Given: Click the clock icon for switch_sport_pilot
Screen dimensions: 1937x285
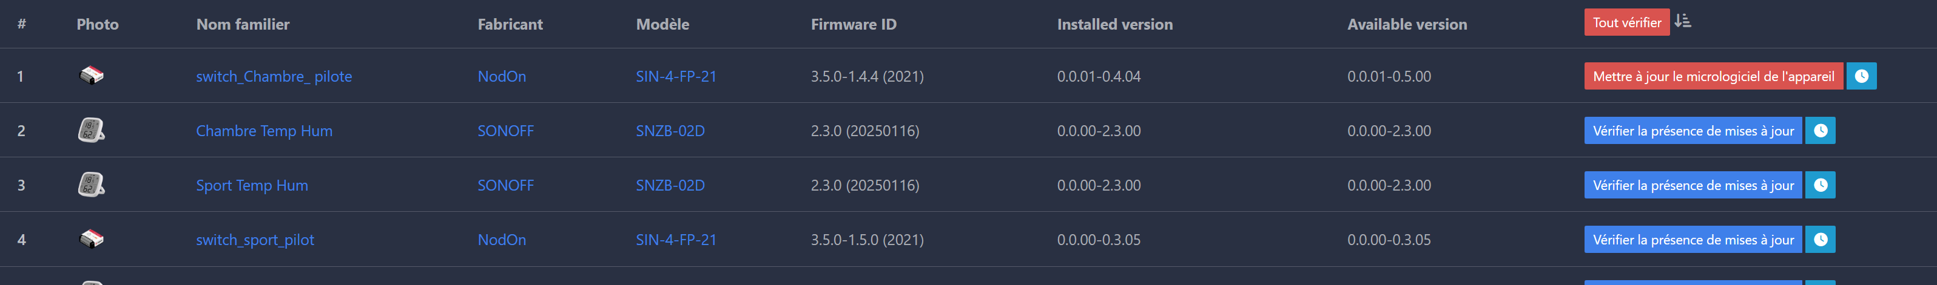Looking at the screenshot, I should pyautogui.click(x=1820, y=239).
